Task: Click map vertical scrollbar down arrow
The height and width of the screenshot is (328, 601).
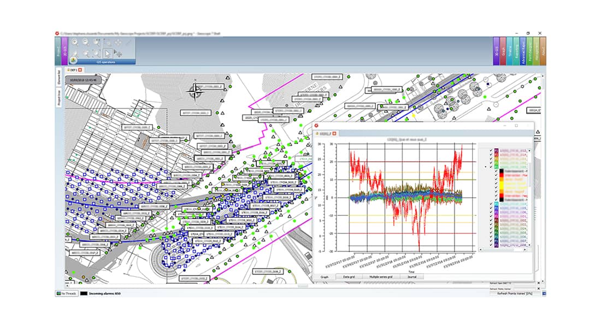Action: (x=544, y=282)
